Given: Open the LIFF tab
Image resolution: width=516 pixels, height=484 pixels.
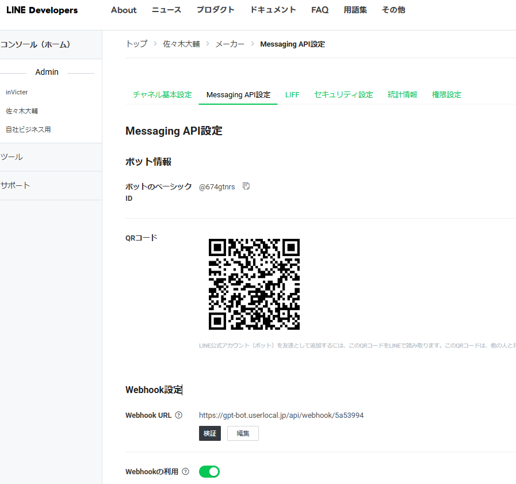Looking at the screenshot, I should 292,95.
